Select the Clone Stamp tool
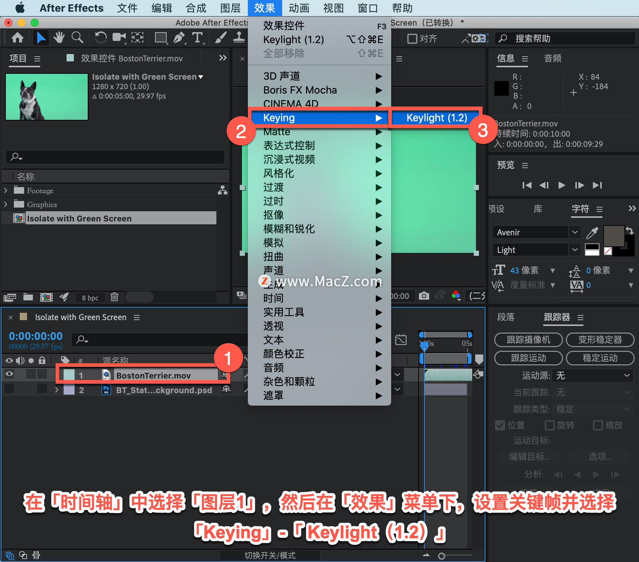639x562 pixels. point(239,38)
